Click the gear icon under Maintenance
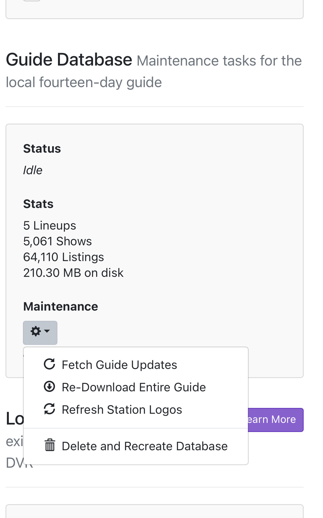 tap(36, 331)
